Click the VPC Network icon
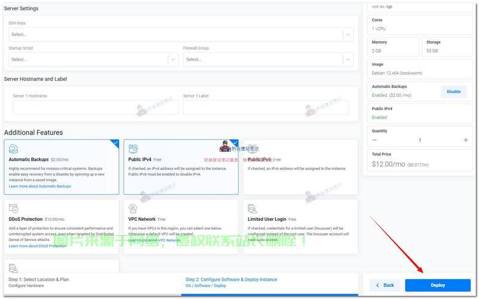Screen dimensions: 479x299 [133, 208]
